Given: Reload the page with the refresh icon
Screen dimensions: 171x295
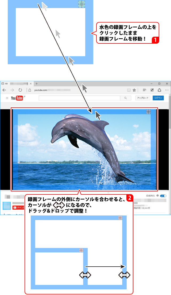Looking at the screenshot, I should pos(20,90).
